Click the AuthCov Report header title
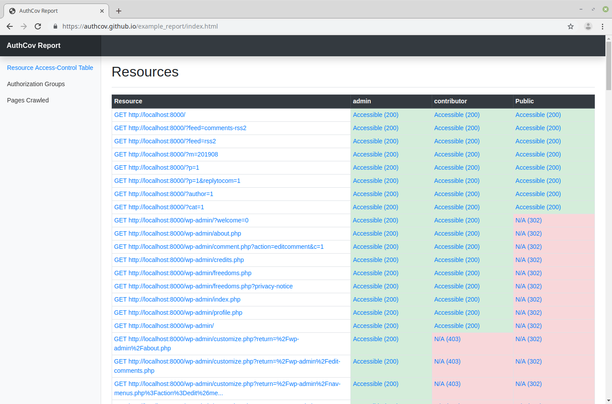The image size is (612, 404). tap(34, 46)
